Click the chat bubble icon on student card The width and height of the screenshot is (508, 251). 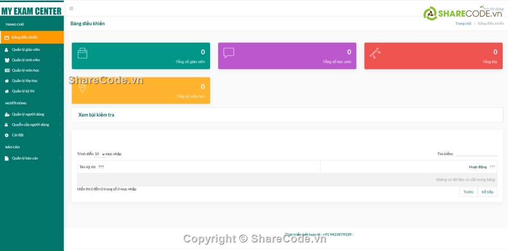click(229, 53)
